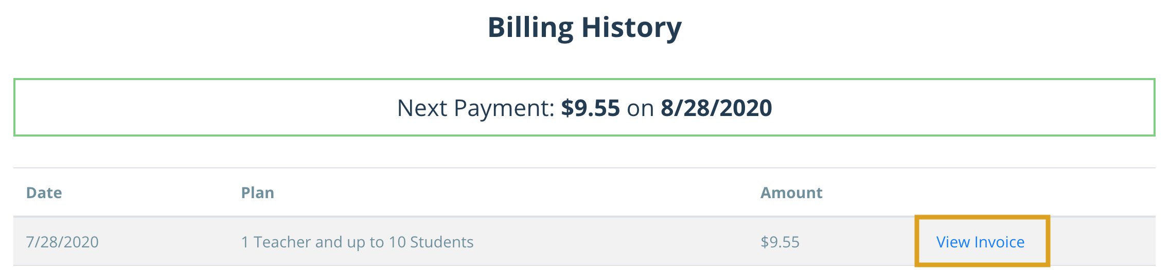Click the Billing History heading
The image size is (1170, 270).
pyautogui.click(x=584, y=28)
